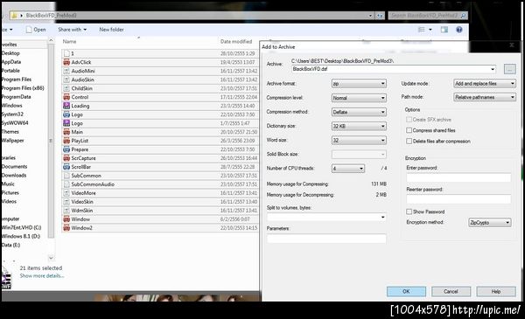The width and height of the screenshot is (525, 319).
Task: Click the Enter password field
Action: coord(458,177)
